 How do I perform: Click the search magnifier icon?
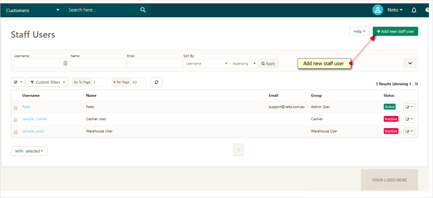143,10
